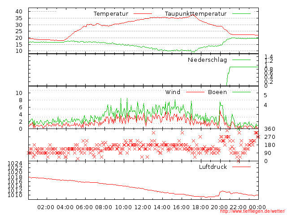Screen dimensions: 287x215
Task: Click the 35 temperature axis value
Action: pos(19,18)
